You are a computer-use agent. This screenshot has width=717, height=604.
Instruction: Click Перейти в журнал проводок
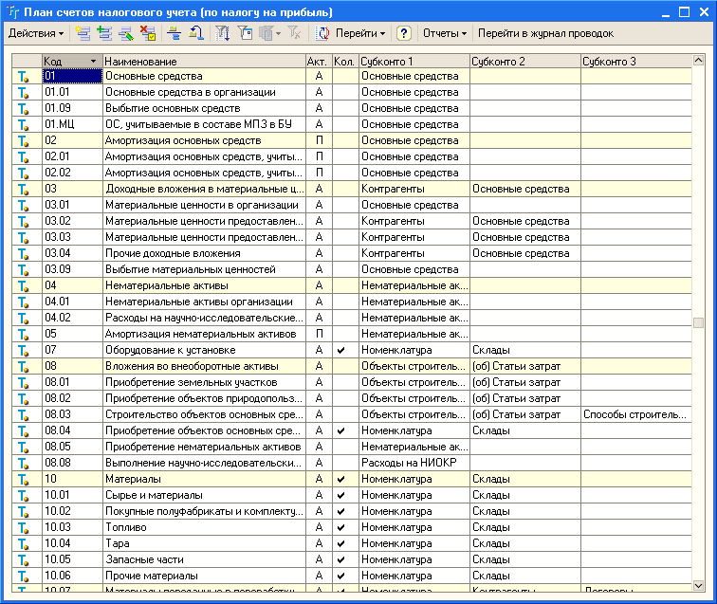coord(545,33)
